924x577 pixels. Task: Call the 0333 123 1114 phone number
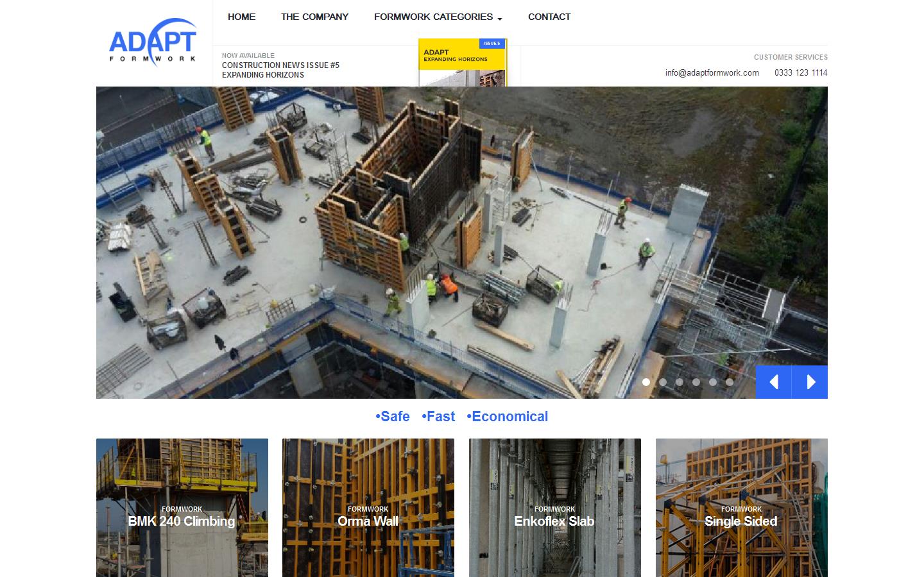click(800, 72)
